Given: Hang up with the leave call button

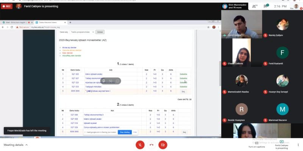Looking at the screenshot, I should click(151, 145).
